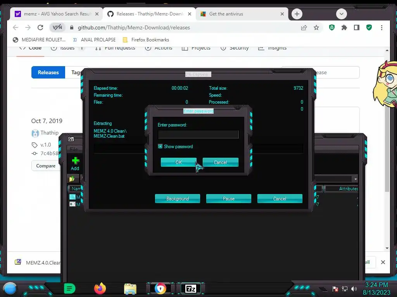Open the Compare dropdown button
The image size is (397, 297).
click(46, 166)
